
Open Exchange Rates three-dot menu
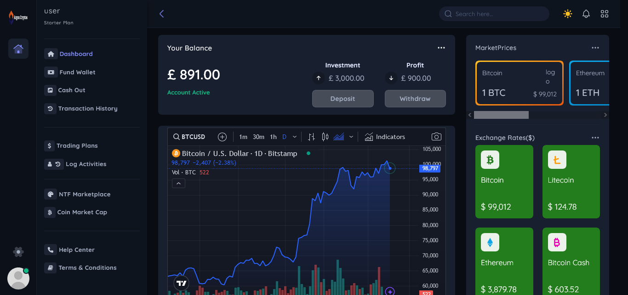(595, 138)
